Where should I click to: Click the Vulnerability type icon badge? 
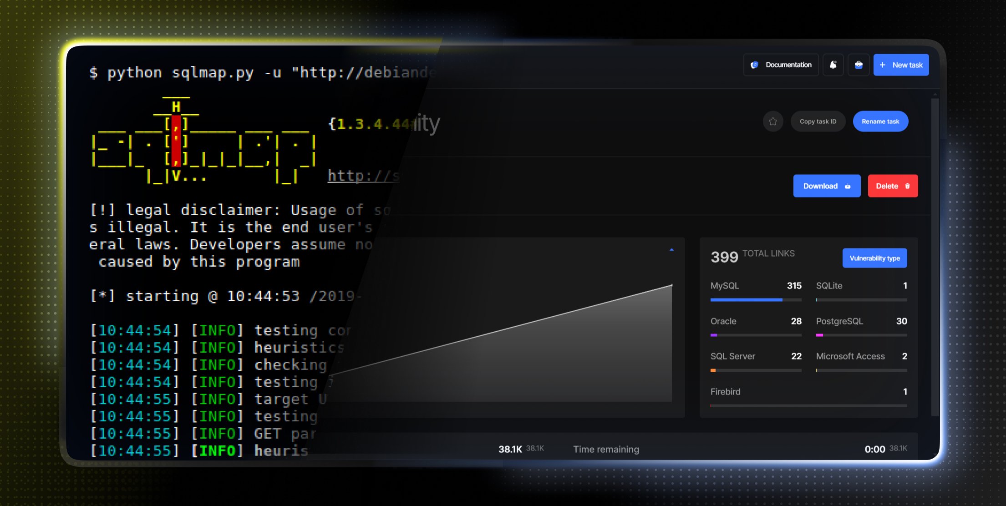tap(874, 258)
